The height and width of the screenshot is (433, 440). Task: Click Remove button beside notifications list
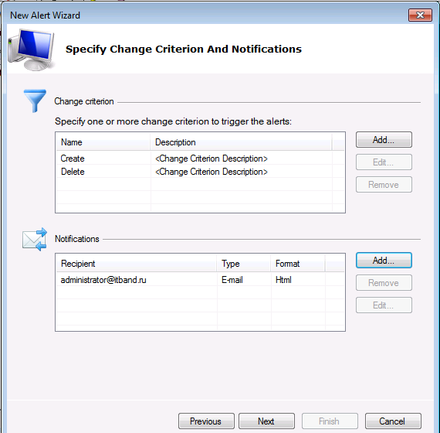pyautogui.click(x=384, y=283)
